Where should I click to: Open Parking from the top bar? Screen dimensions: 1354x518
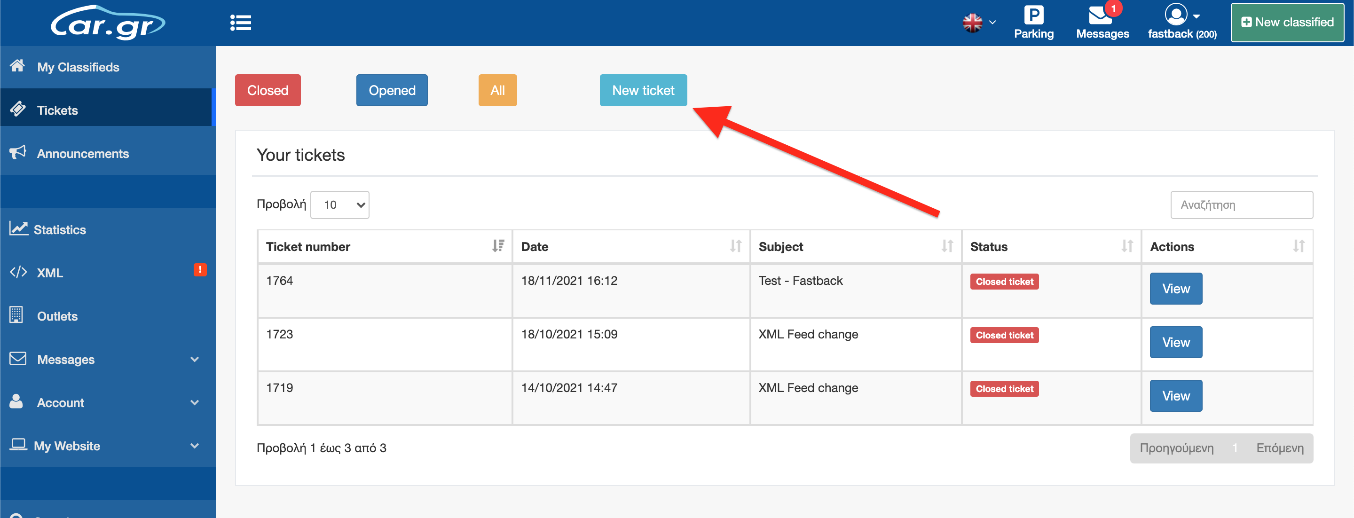[1033, 23]
